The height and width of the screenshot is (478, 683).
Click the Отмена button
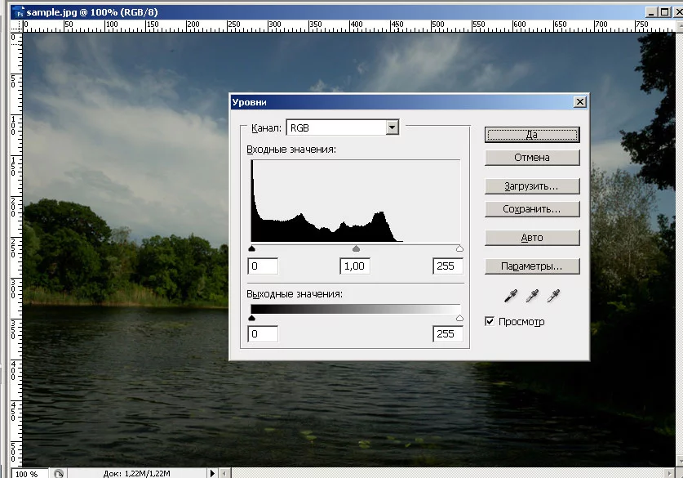(532, 158)
